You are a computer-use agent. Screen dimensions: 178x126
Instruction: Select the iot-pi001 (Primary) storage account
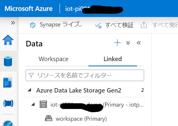tap(97, 105)
